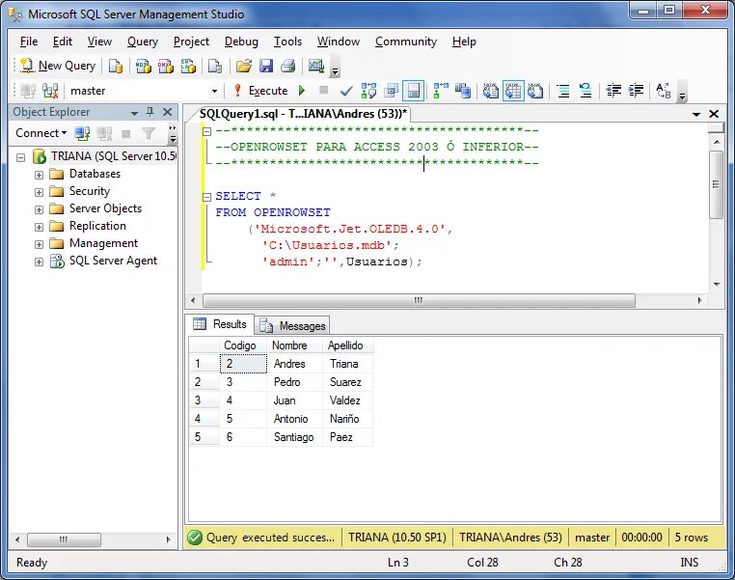Uncomment the selected lines
Image resolution: width=735 pixels, height=580 pixels.
pyautogui.click(x=585, y=91)
